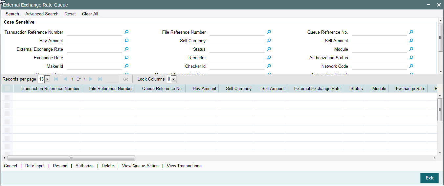This screenshot has height=186, width=444.
Task: Open lookup icon for Status field
Action: 269,49
